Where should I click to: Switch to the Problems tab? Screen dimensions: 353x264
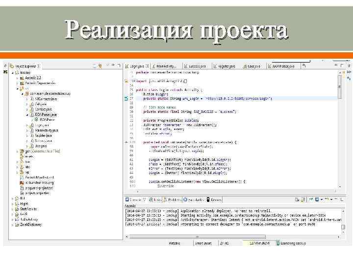pyautogui.click(x=173, y=199)
